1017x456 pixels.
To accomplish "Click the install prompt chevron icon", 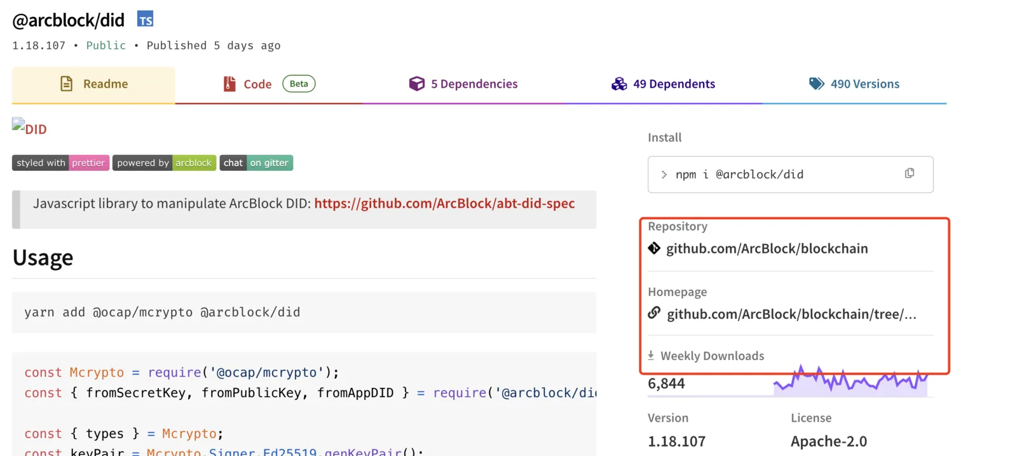I will point(664,174).
